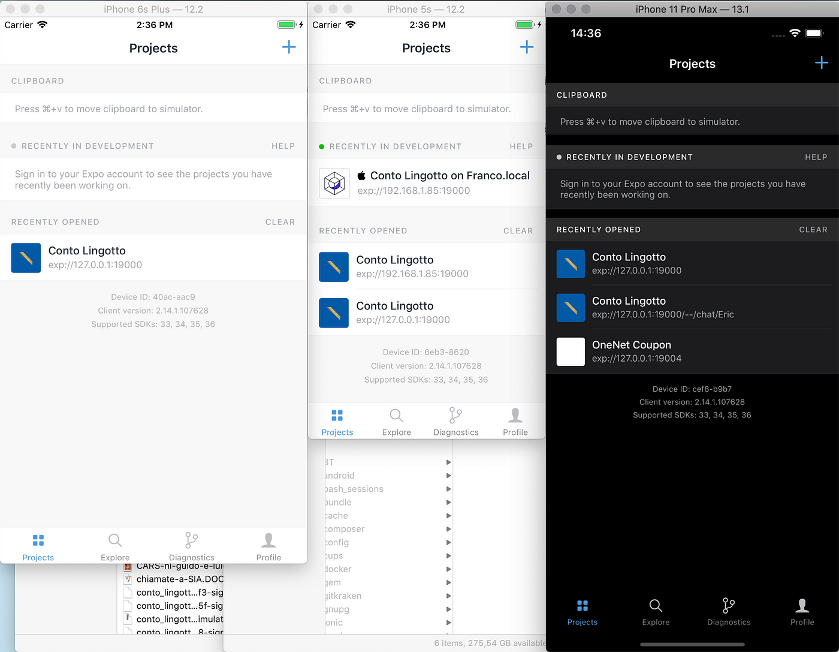Expand the cache folder arrow in Finder
The width and height of the screenshot is (839, 652).
click(449, 516)
